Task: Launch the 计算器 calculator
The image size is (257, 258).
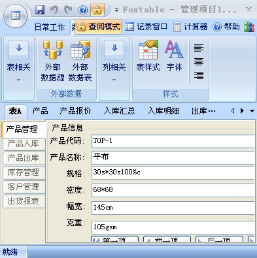Action: (190, 27)
